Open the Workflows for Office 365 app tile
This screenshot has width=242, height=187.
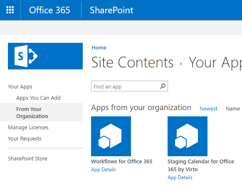[111, 136]
